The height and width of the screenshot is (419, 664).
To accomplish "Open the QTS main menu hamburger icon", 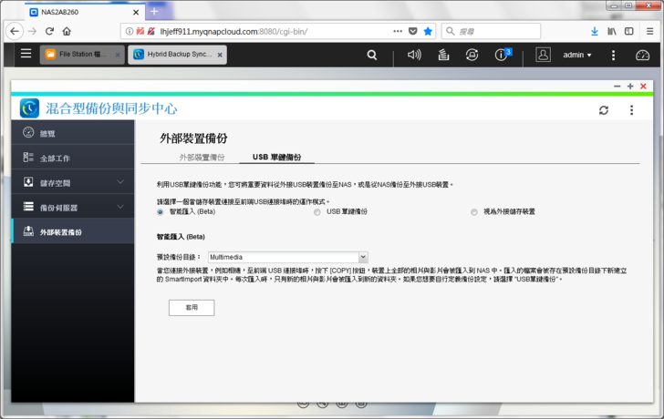I will point(26,55).
